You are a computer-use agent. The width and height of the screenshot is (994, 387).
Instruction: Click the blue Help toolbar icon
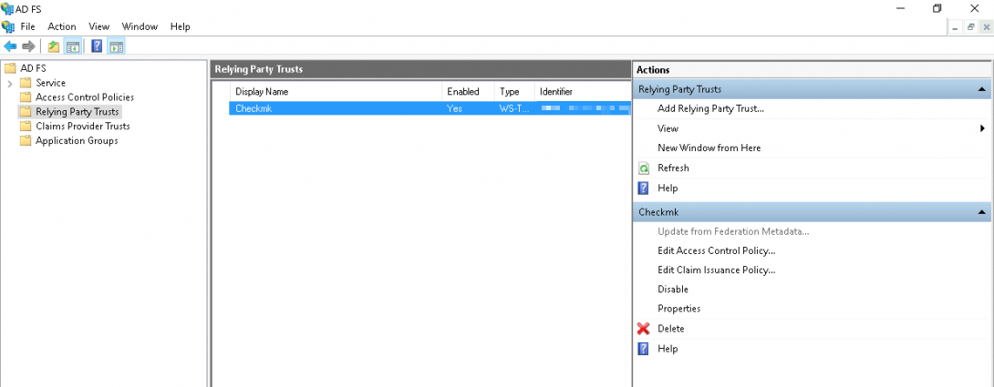pos(97,46)
